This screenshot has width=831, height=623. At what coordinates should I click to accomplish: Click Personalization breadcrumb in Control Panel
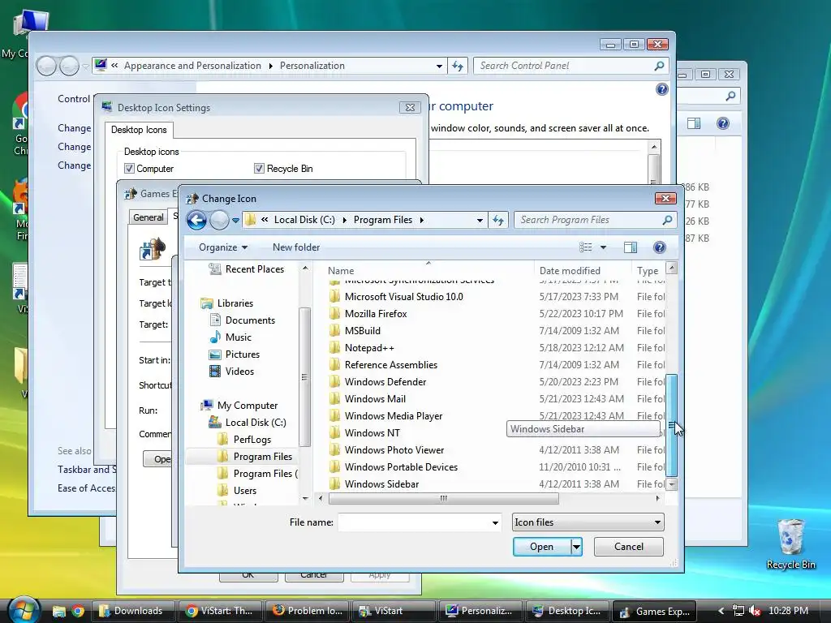pos(312,66)
